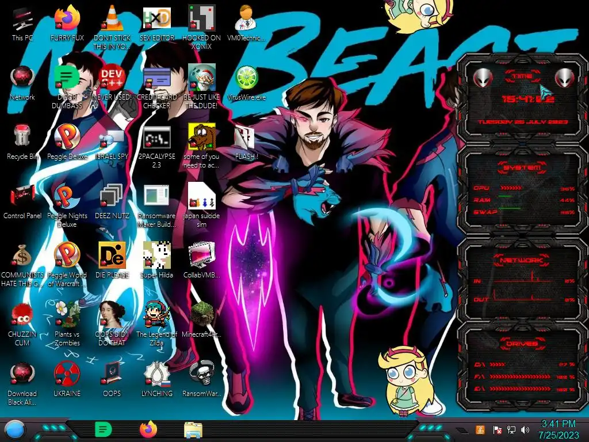Open the BE JUST LIKE THE DUDE! icon
Viewport: 589px width, 442px height.
click(202, 87)
